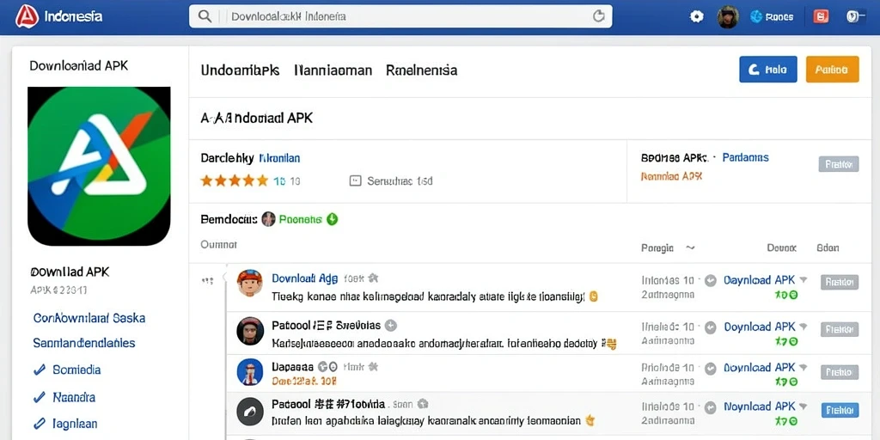Click the gray button in the Uapasaa row
The height and width of the screenshot is (440, 880).
[840, 371]
